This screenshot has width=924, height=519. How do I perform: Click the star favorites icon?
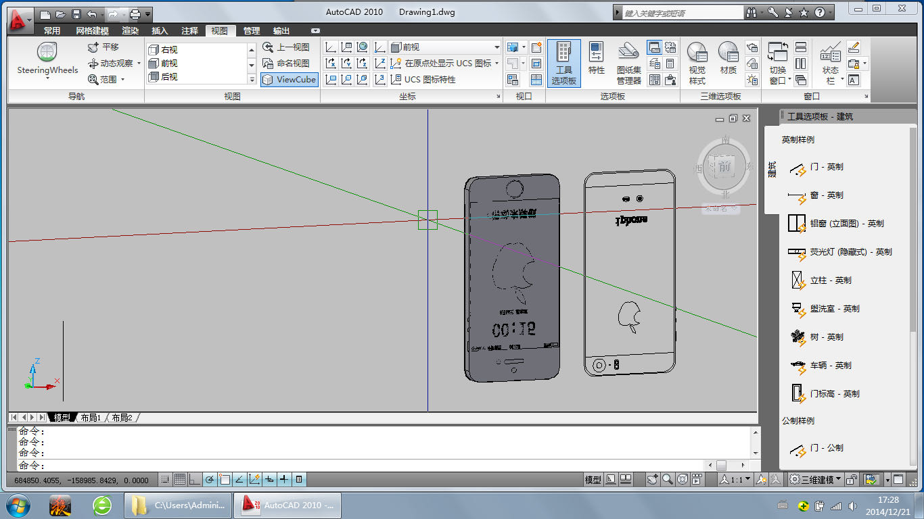pos(804,12)
